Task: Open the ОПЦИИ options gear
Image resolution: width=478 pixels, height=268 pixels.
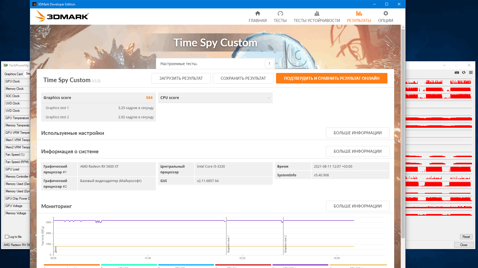Action: click(x=386, y=17)
